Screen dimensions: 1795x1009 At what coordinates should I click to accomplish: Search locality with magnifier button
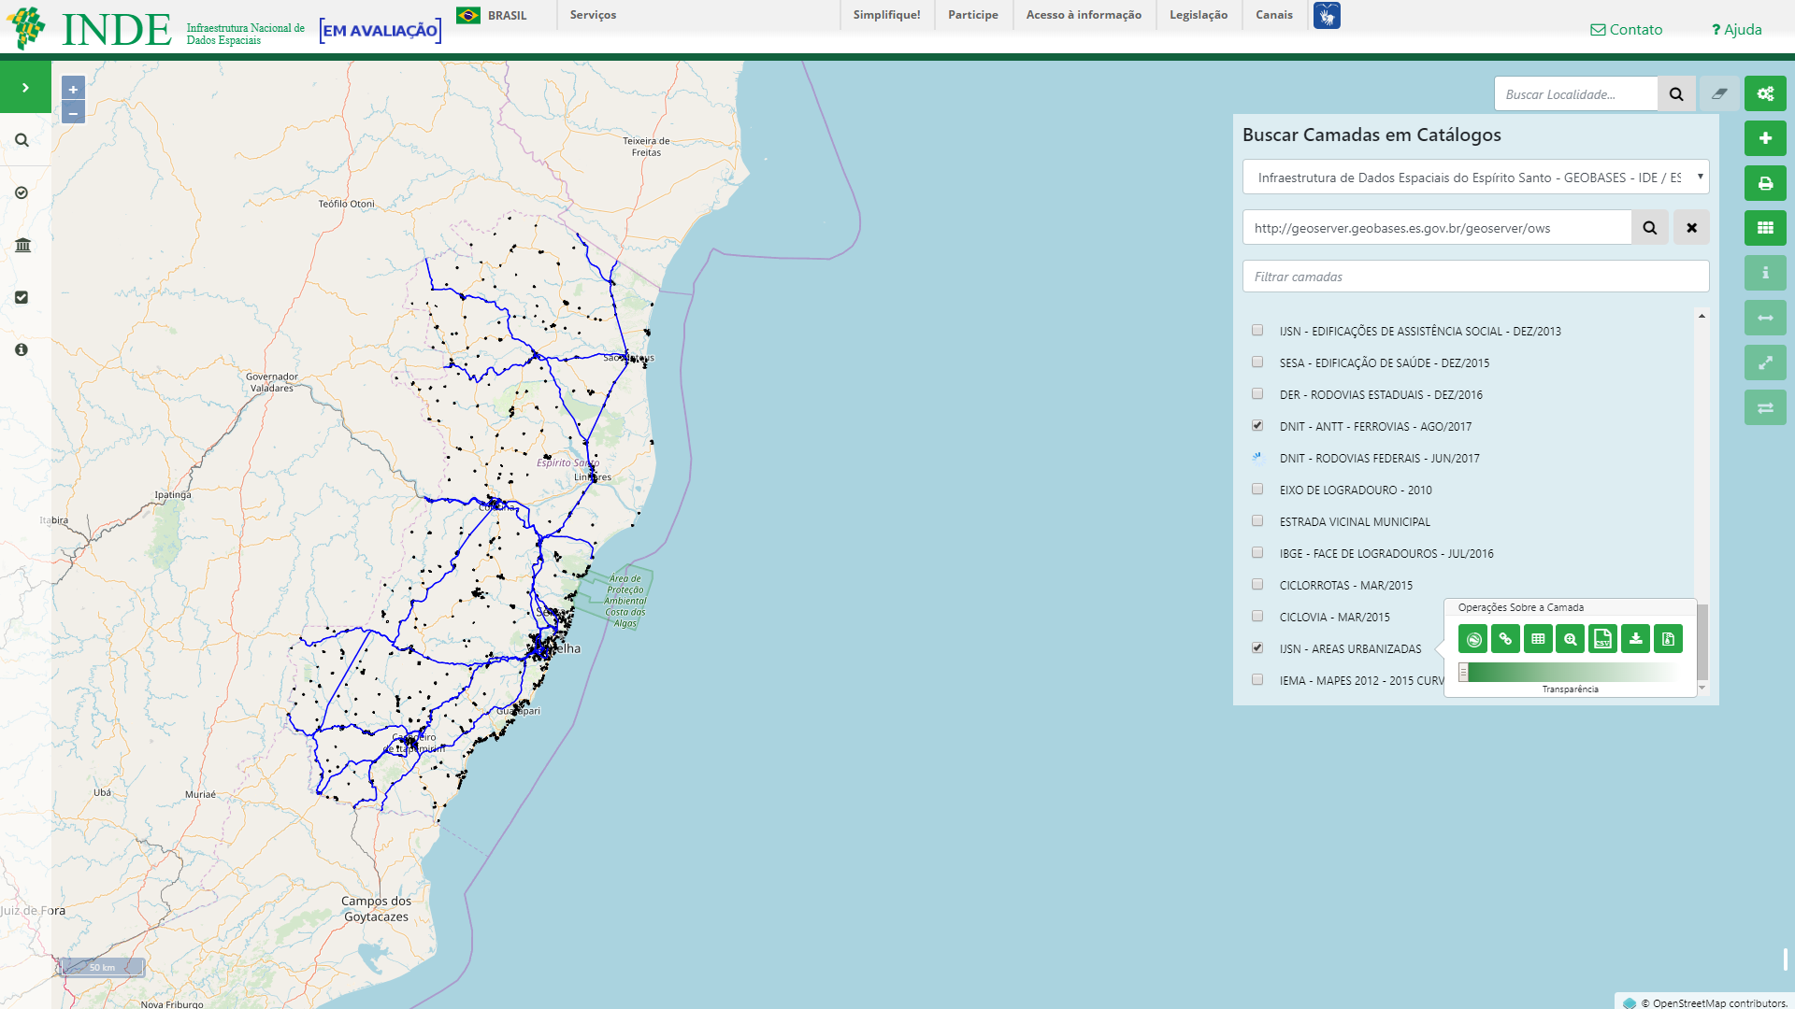[1676, 93]
